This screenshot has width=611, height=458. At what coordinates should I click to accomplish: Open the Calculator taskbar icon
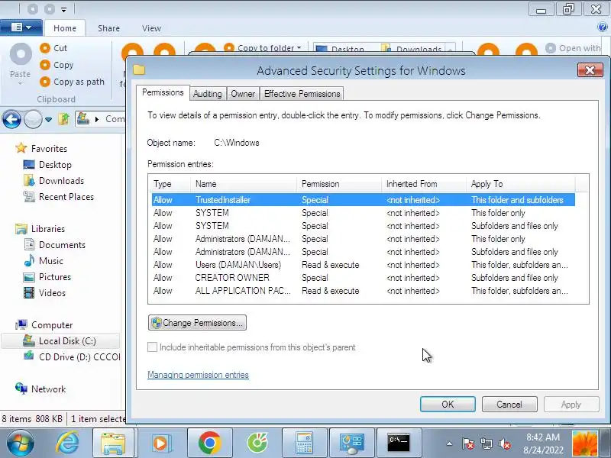(304, 443)
